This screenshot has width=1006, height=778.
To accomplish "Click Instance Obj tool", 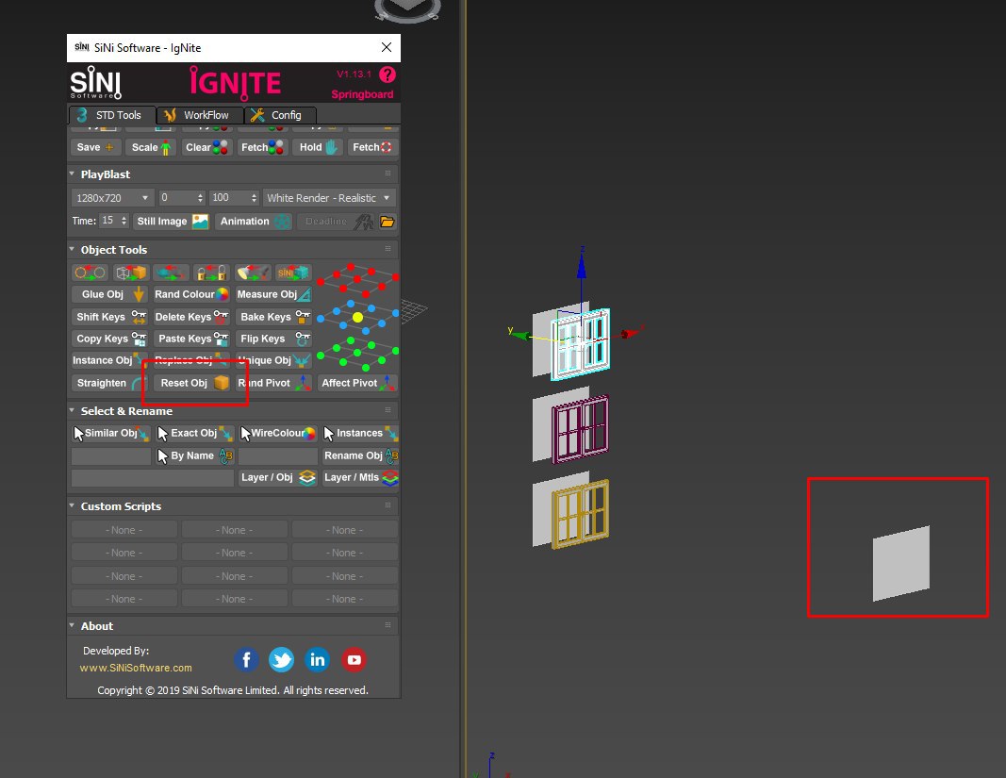I will (109, 361).
